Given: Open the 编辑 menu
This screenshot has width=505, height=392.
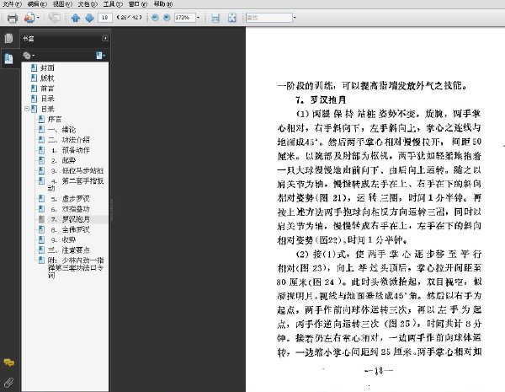Looking at the screenshot, I should pyautogui.click(x=37, y=4).
